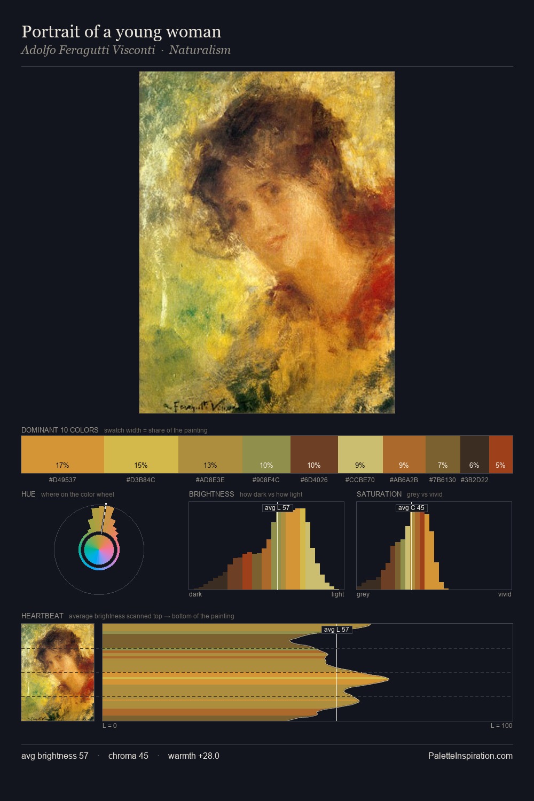Click the 'avg C 45' saturation label
Image resolution: width=534 pixels, height=801 pixels.
click(x=411, y=508)
